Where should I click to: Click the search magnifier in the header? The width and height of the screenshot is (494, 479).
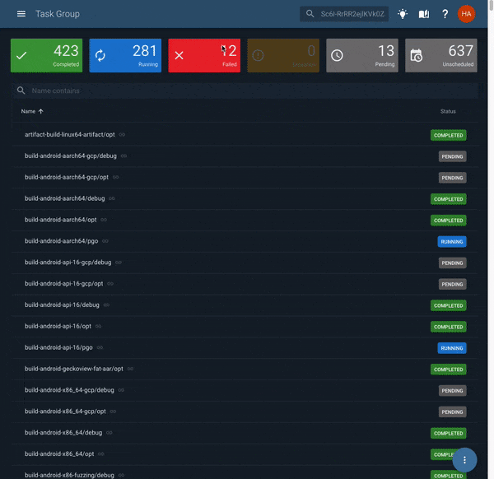tap(310, 14)
